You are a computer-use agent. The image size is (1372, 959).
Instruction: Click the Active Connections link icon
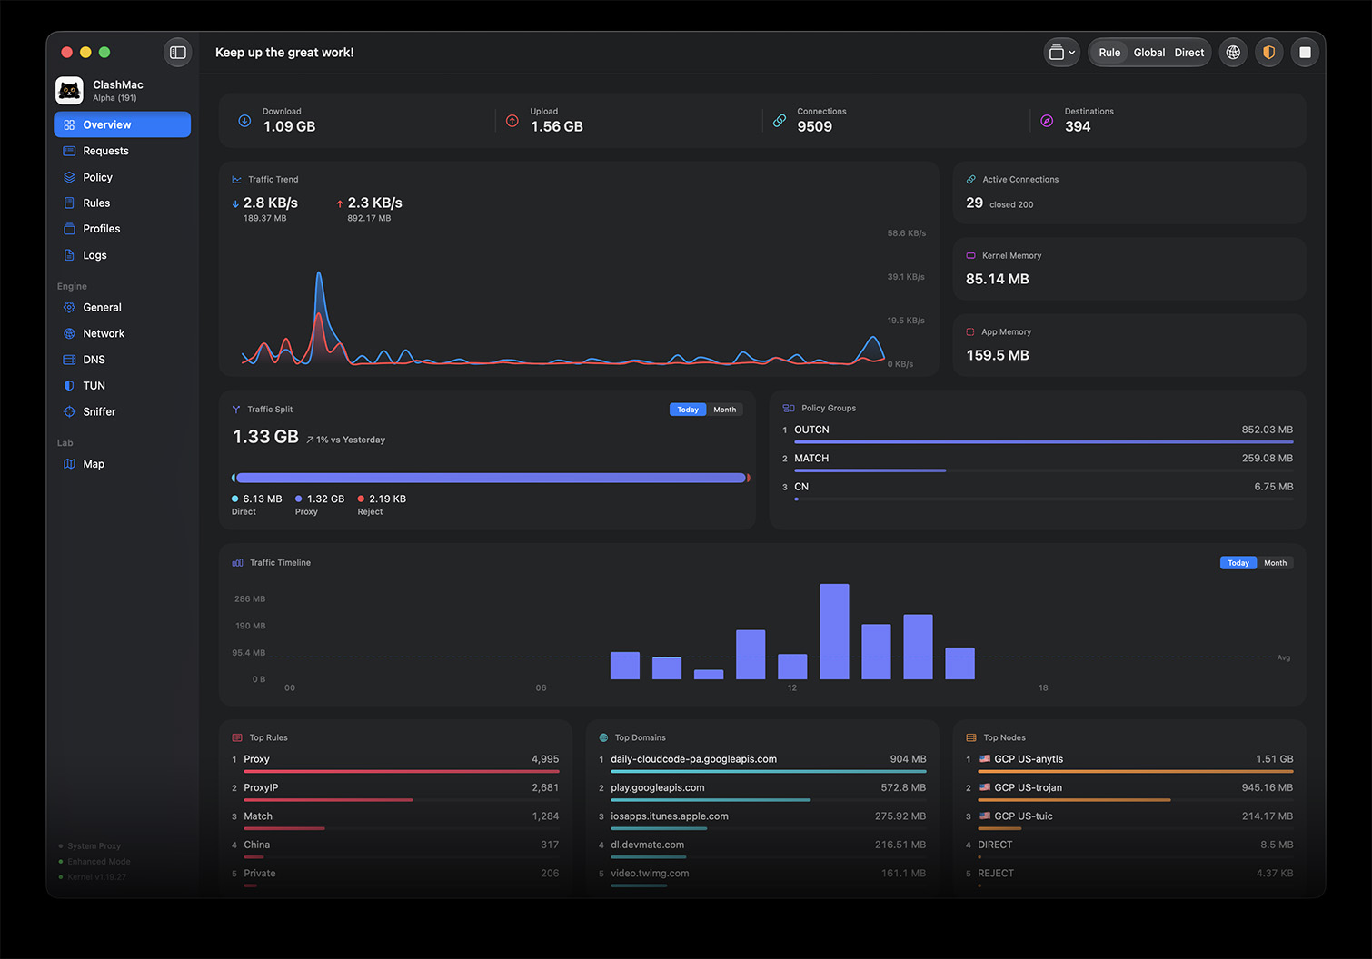[x=971, y=180]
